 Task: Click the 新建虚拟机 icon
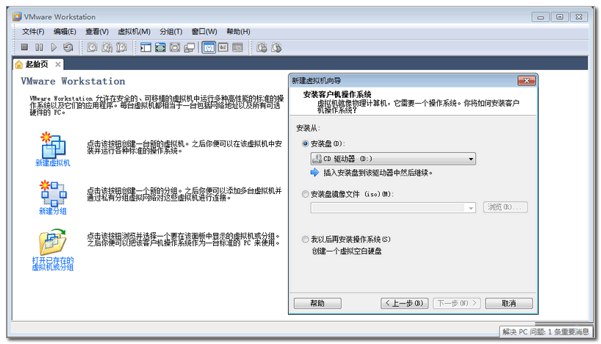click(x=53, y=145)
